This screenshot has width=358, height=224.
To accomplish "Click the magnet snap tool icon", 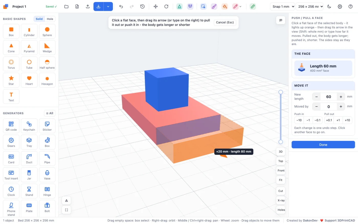I will [190, 6].
